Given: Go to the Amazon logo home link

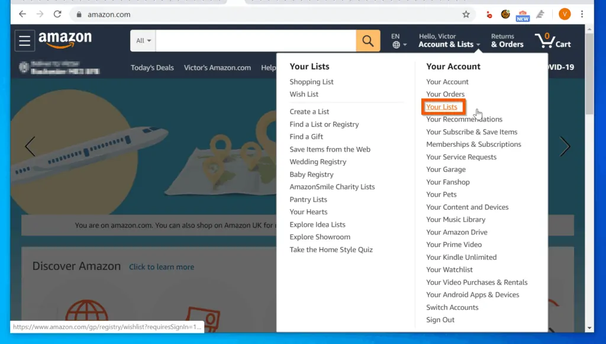Looking at the screenshot, I should (x=65, y=40).
